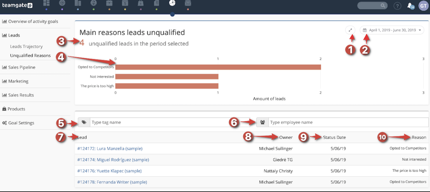This screenshot has width=430, height=192.
Task: Click the magnifier in the top search box
Action: (383, 6)
